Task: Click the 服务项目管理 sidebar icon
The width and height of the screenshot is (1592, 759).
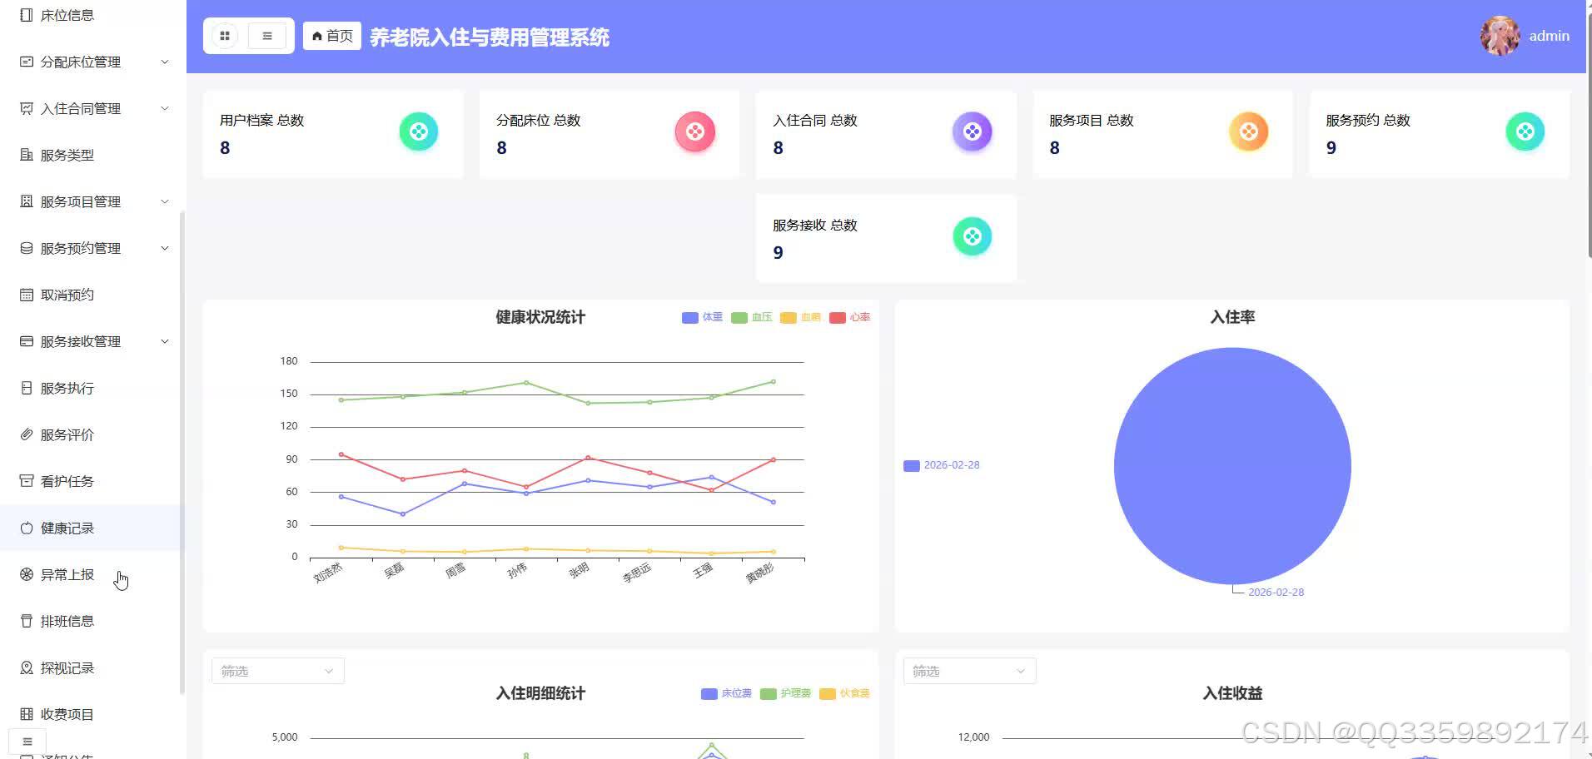Action: (x=27, y=201)
